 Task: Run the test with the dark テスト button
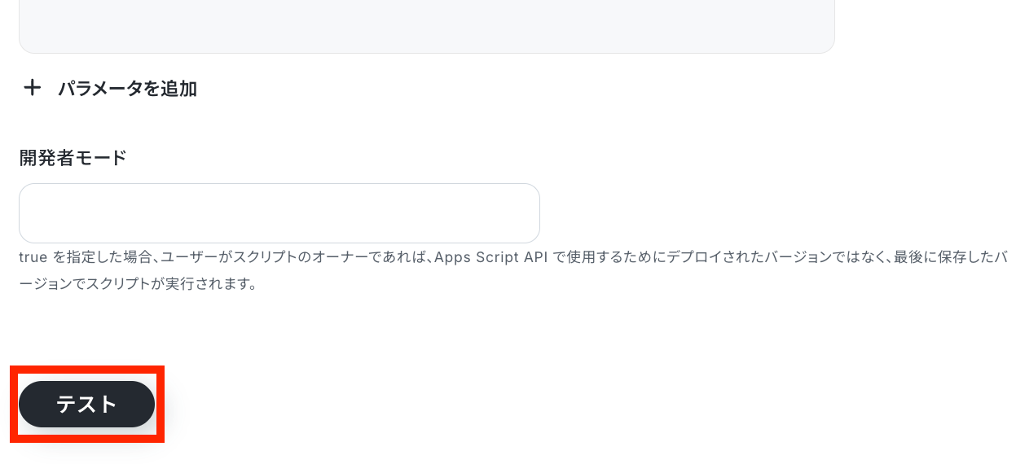click(x=86, y=405)
